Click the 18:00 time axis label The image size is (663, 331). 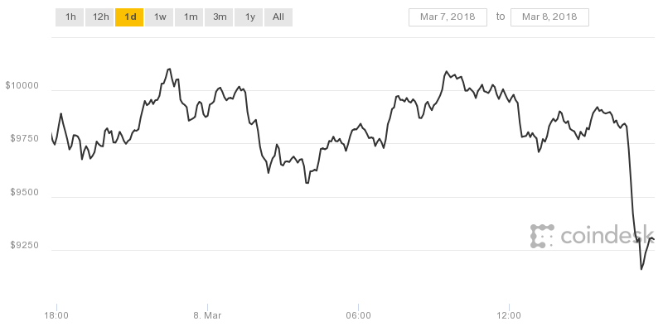coord(56,315)
